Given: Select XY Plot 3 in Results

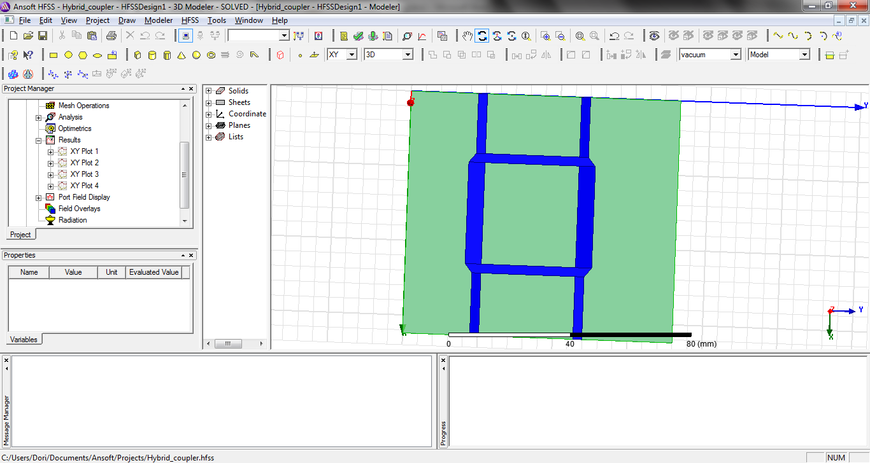Looking at the screenshot, I should pos(85,174).
